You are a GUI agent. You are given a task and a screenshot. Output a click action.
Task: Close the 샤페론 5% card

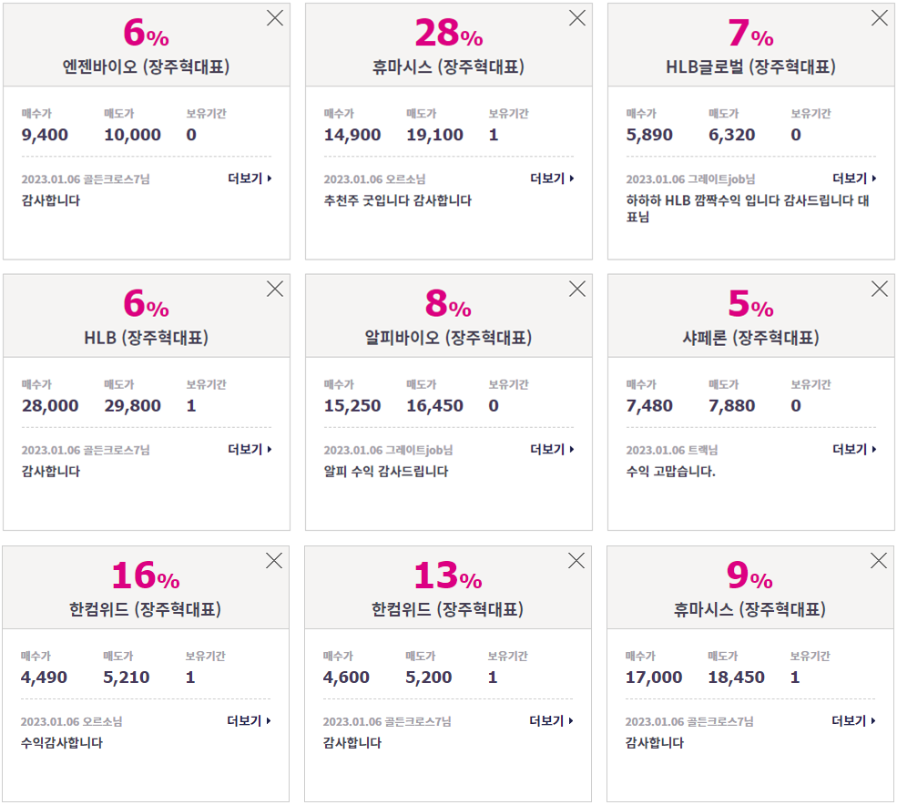pyautogui.click(x=880, y=289)
